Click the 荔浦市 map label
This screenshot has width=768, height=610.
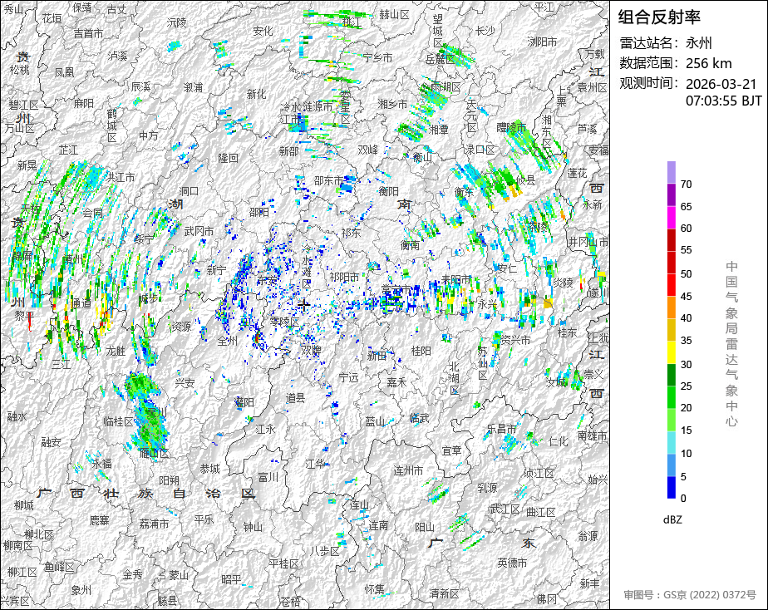[x=155, y=524]
